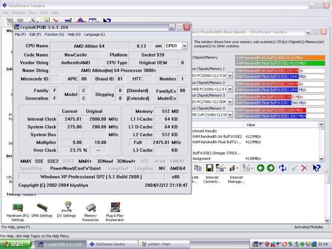Click the floppy disk save icon
The width and height of the screenshot is (332, 249).
pyautogui.click(x=210, y=168)
